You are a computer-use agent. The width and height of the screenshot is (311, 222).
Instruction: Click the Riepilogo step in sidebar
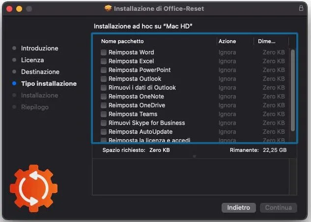[x=35, y=107]
